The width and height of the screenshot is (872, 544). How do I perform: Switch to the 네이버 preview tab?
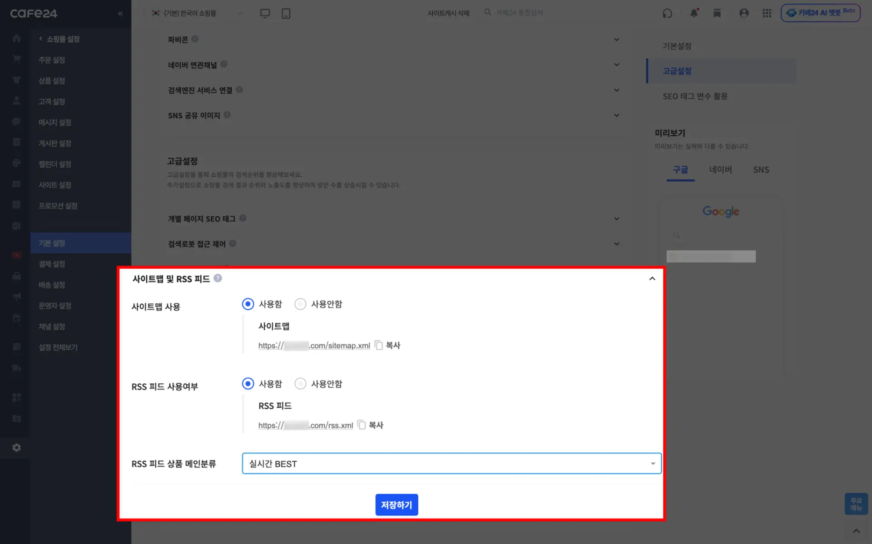[x=720, y=170]
